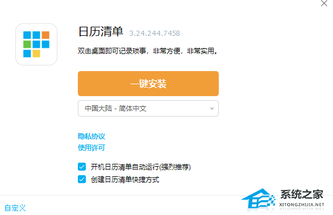333x215 pixels.
Task: Open the 隐私协议 privacy agreement link
Action: (x=91, y=137)
